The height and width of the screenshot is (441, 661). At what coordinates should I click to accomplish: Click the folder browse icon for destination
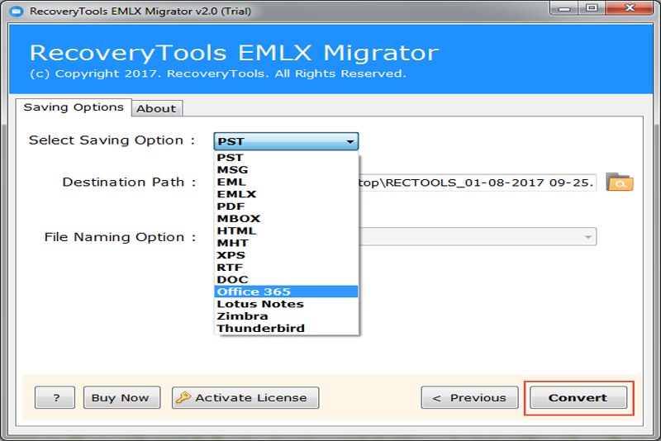(x=619, y=183)
